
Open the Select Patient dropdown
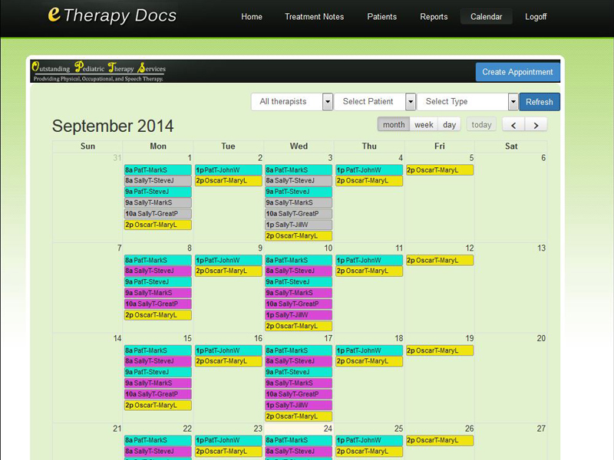[x=411, y=102]
